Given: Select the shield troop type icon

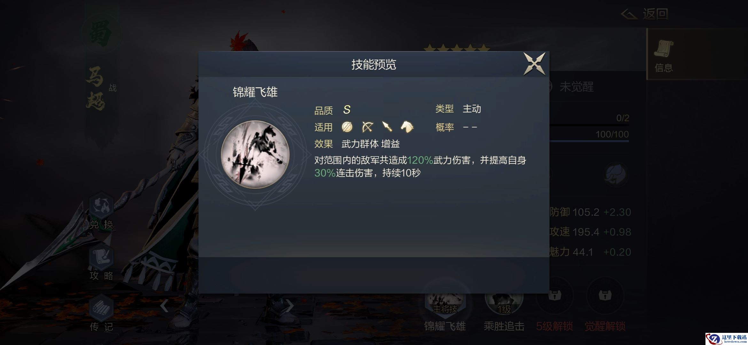Looking at the screenshot, I should click(x=347, y=127).
